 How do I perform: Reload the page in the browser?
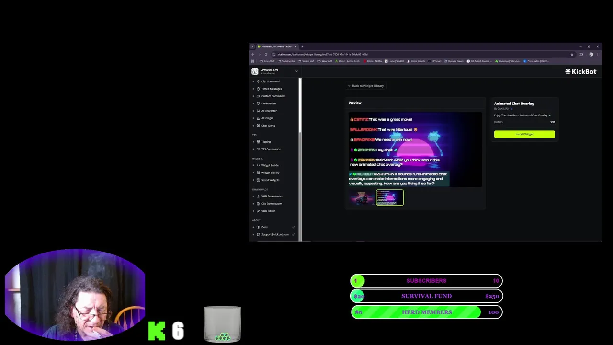click(x=266, y=54)
